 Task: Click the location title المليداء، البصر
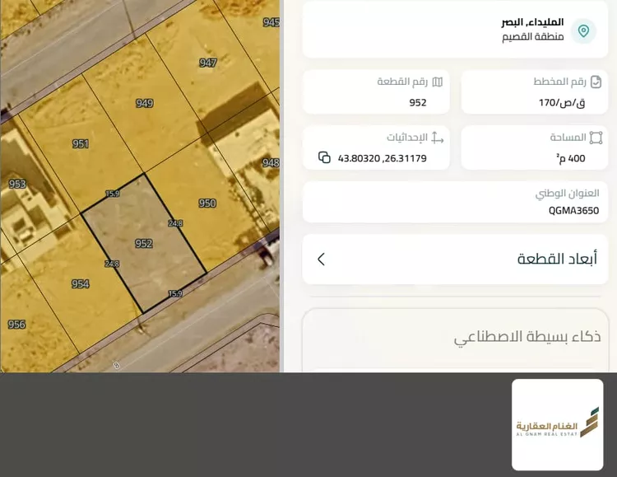click(x=532, y=22)
